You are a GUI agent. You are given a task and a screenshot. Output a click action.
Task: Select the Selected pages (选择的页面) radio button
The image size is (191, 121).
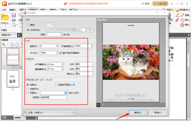point(56,85)
